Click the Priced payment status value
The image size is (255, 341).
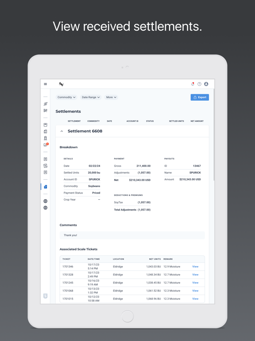point(96,193)
